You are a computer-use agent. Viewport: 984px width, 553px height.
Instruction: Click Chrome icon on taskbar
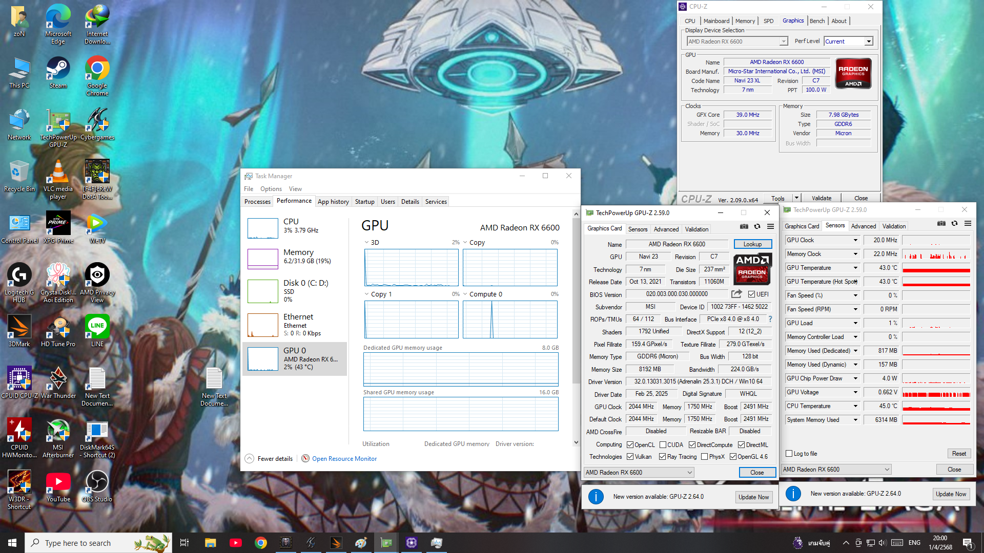click(261, 543)
